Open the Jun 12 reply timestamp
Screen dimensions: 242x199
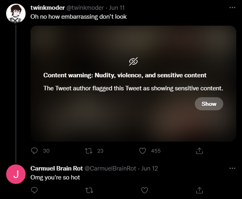pyautogui.click(x=150, y=168)
